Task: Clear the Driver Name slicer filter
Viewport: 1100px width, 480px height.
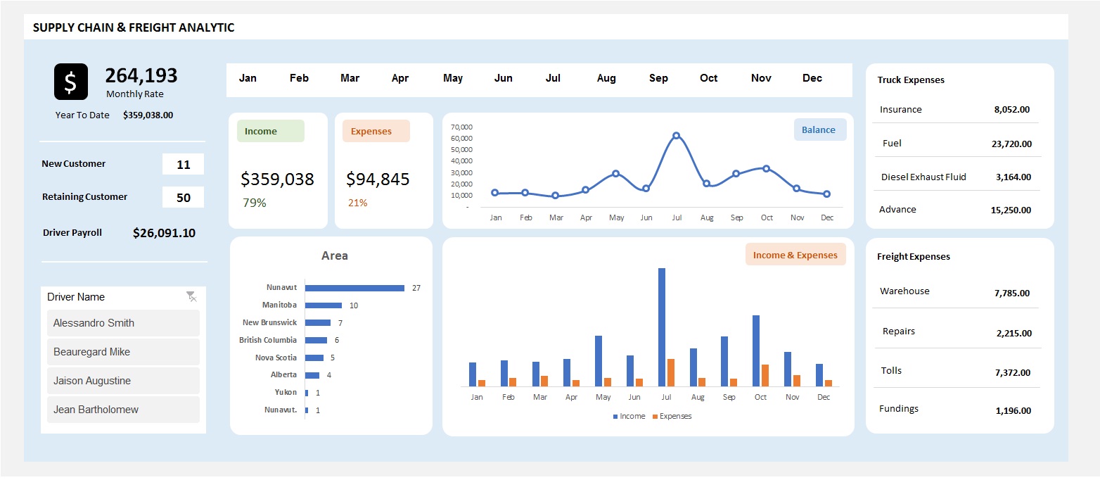Action: tap(191, 296)
